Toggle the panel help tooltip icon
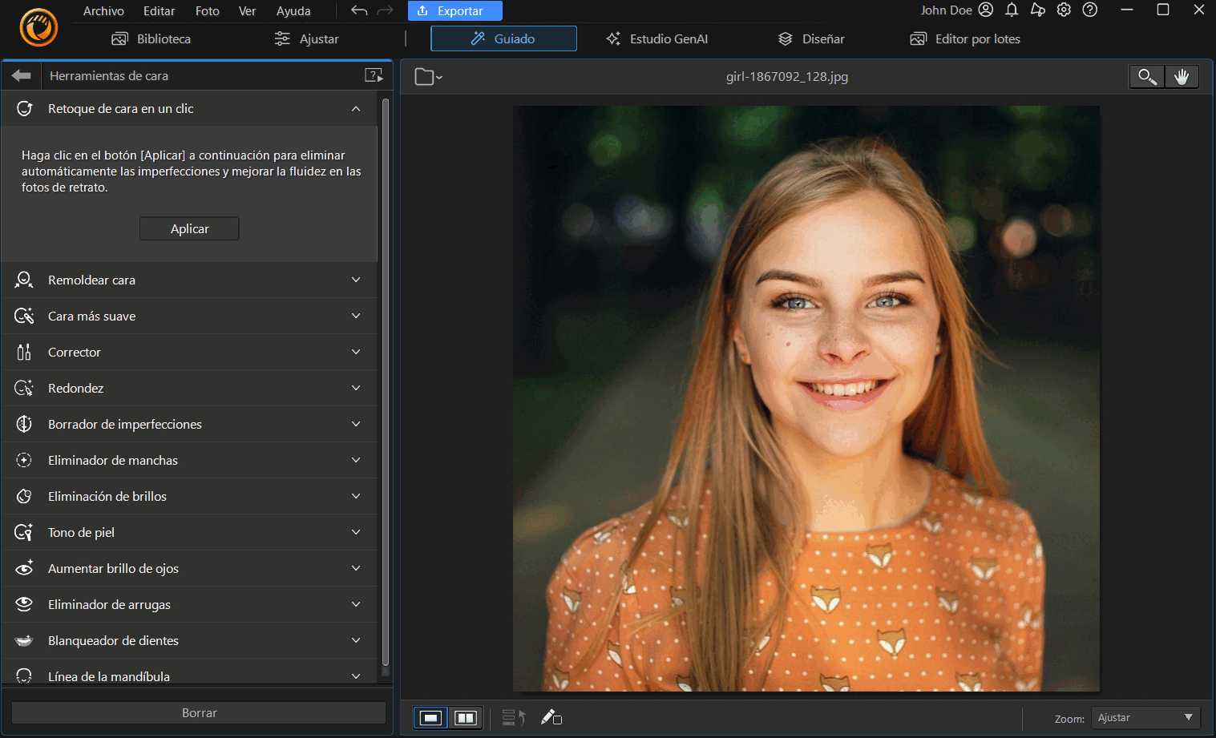The image size is (1216, 738). tap(374, 75)
